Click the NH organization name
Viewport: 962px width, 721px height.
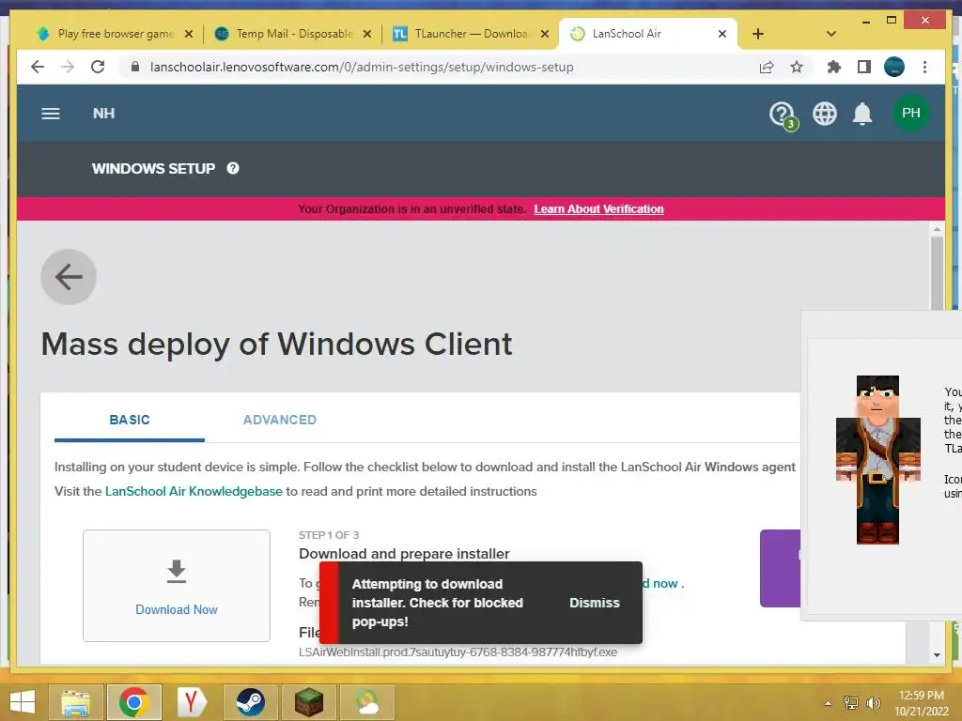[103, 114]
